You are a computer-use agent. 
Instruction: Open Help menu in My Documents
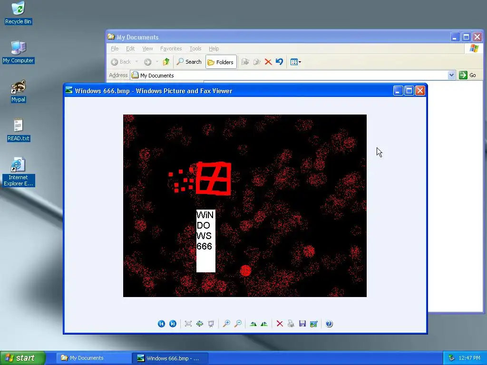click(214, 48)
